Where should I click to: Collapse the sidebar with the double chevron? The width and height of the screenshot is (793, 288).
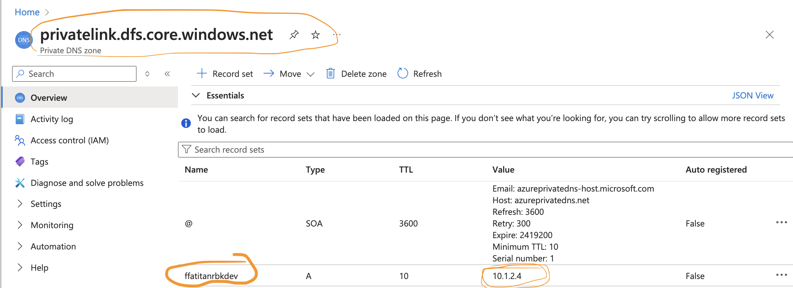click(167, 74)
